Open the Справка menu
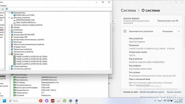Image resolution: width=185 pixels, height=104 pixels. [x=3, y=6]
